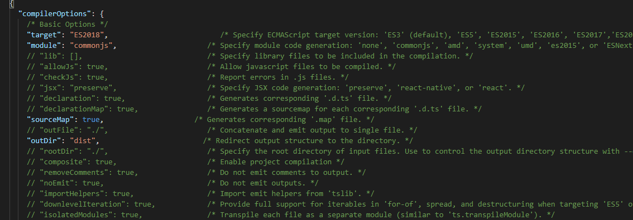This screenshot has height=220, width=633.
Task: Click the commented "allowJs" option
Action: point(68,67)
